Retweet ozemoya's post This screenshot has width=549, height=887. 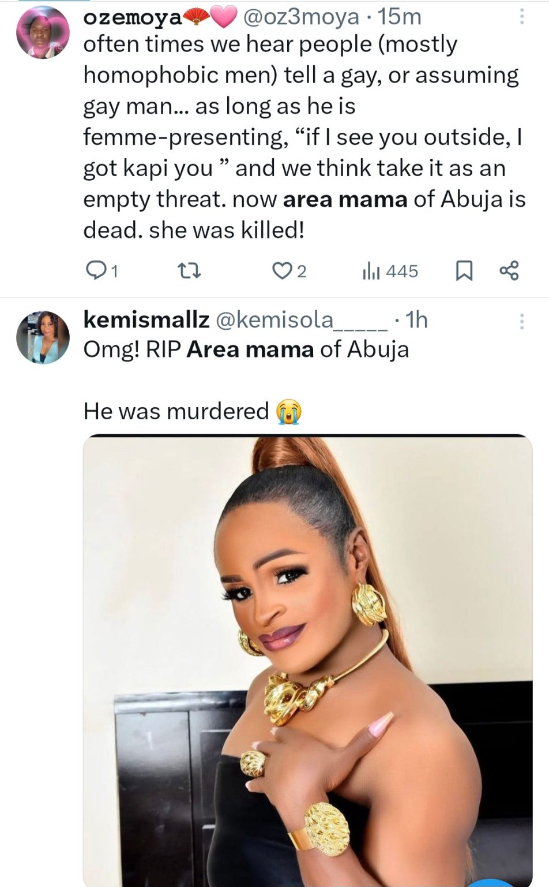coord(189,270)
